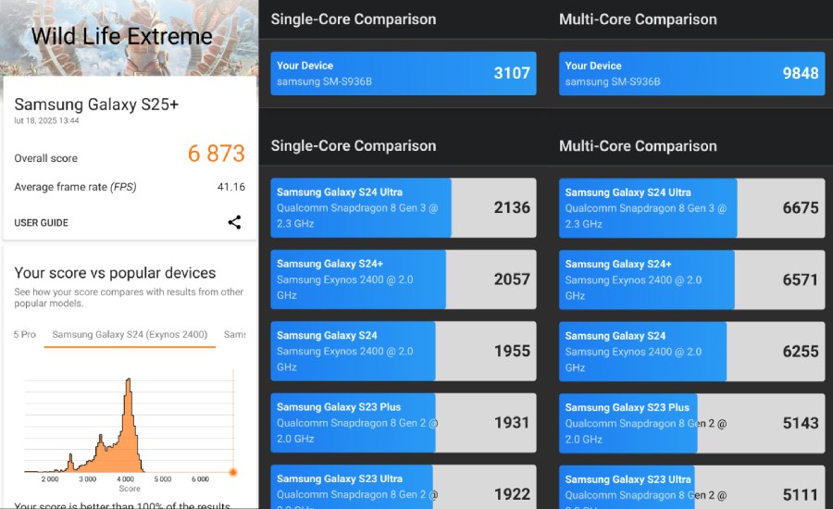Open the Galaxy S24 Ultra multi-core result 6675
This screenshot has height=509, width=833.
[691, 207]
